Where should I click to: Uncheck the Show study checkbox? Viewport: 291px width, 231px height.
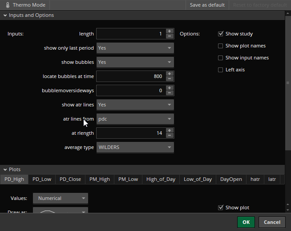click(x=221, y=34)
